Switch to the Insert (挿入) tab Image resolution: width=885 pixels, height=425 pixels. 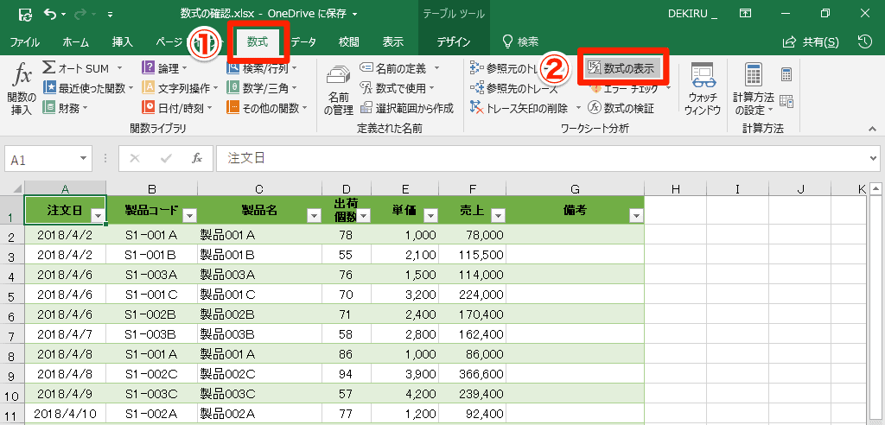click(123, 41)
